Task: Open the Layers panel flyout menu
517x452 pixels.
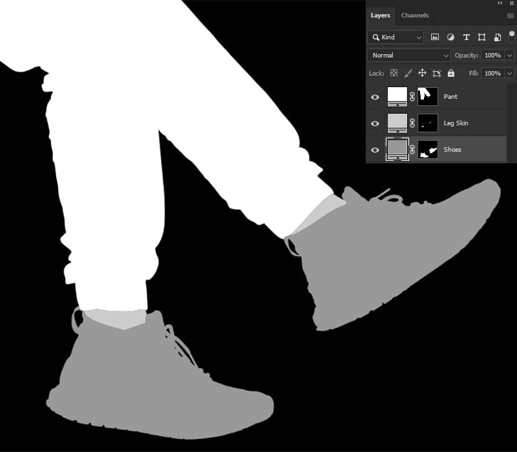Action: click(510, 15)
